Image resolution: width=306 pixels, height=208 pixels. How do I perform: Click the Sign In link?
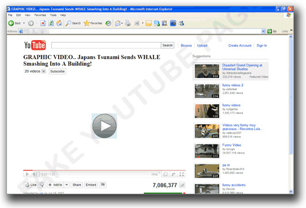click(262, 45)
